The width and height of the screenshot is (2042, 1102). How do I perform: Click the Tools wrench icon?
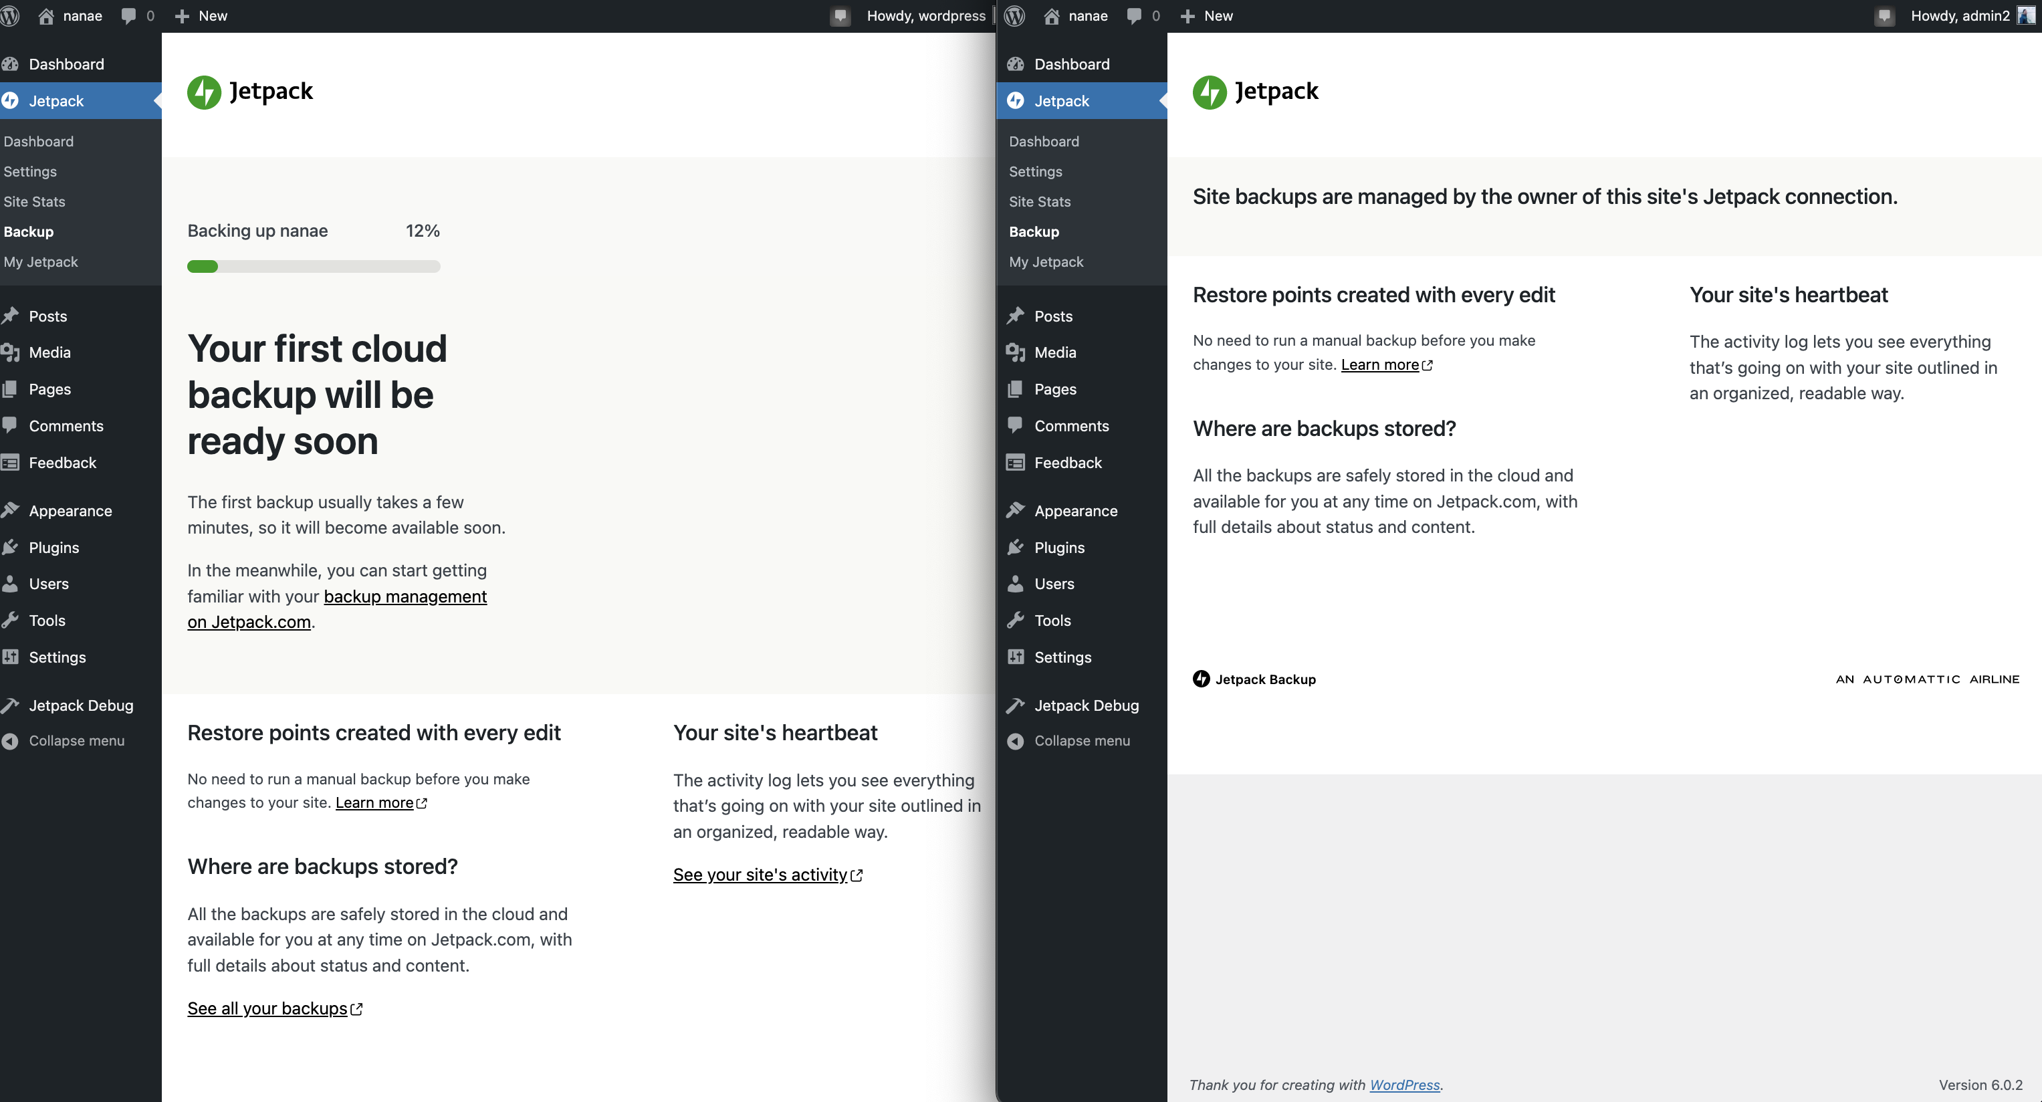[x=11, y=621]
